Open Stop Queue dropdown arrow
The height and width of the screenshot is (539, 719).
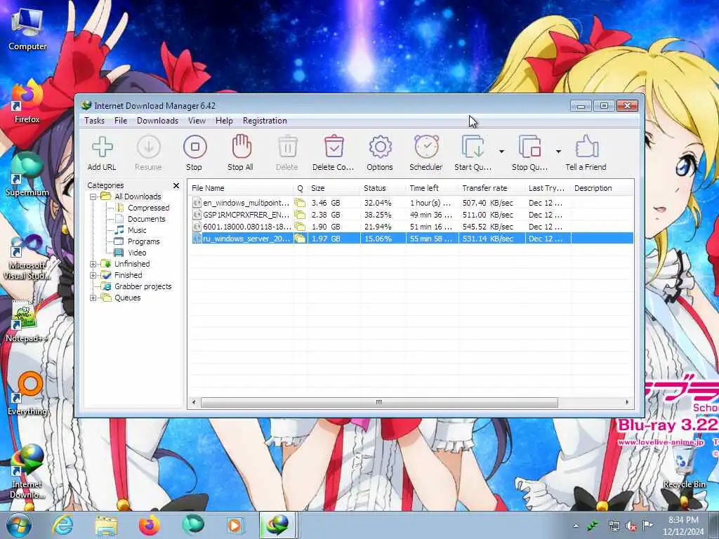point(558,152)
